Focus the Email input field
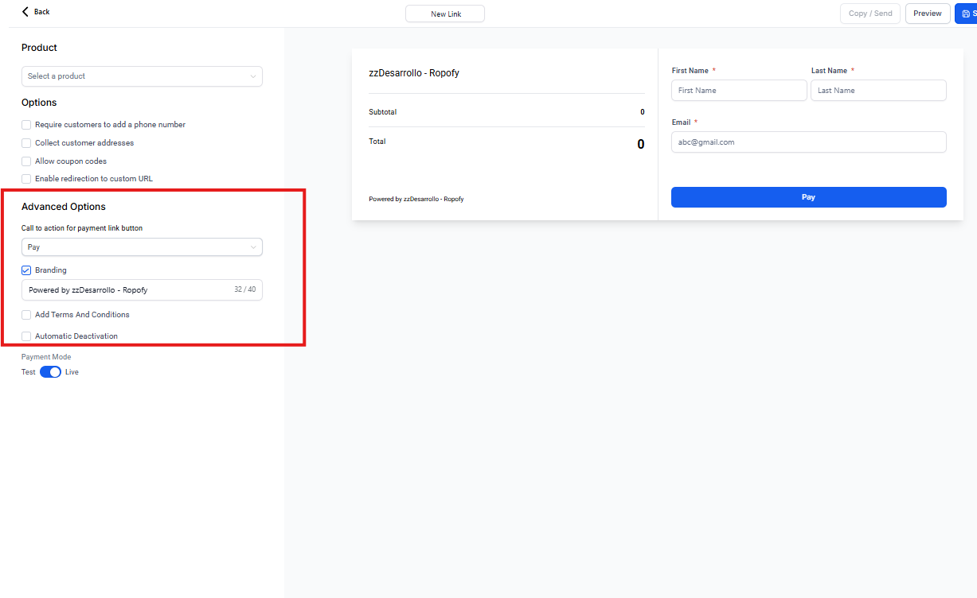 (808, 142)
